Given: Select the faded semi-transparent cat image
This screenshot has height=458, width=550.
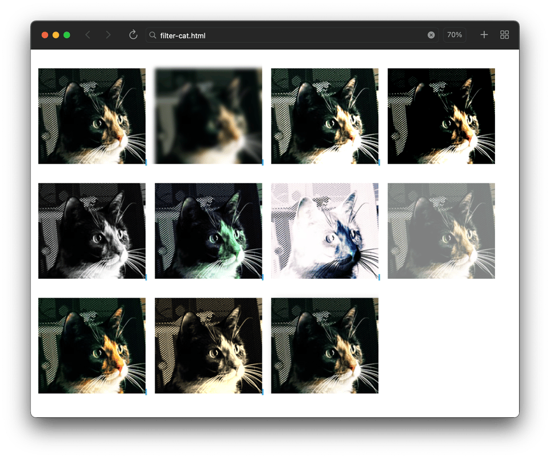Looking at the screenshot, I should tap(441, 231).
